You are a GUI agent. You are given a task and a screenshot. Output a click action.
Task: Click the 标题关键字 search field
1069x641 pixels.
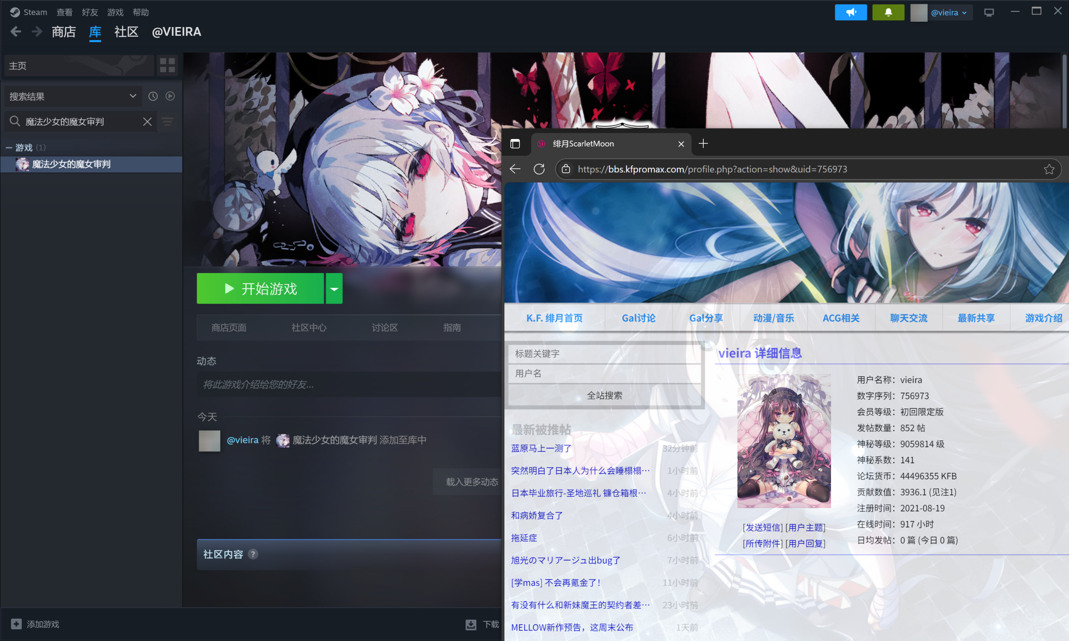point(604,354)
